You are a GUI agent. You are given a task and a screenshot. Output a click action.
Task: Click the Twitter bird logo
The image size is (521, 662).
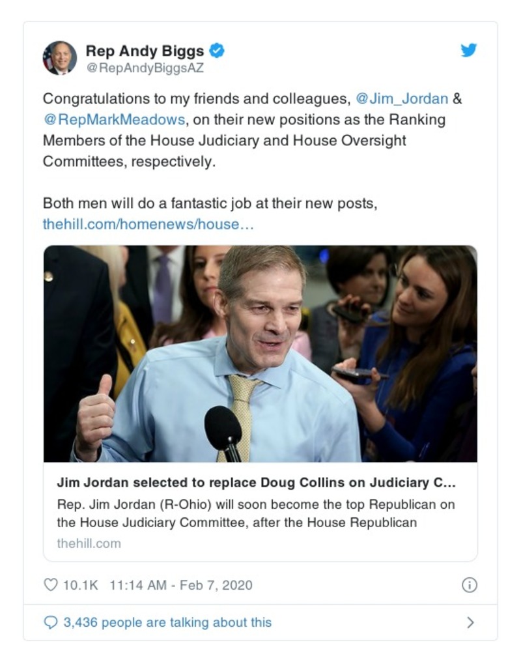469,50
